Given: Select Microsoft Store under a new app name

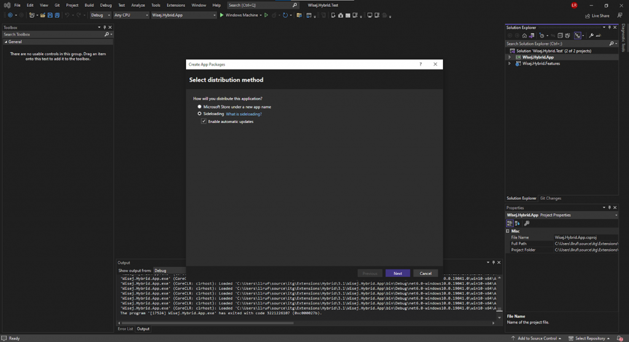Looking at the screenshot, I should click(200, 107).
